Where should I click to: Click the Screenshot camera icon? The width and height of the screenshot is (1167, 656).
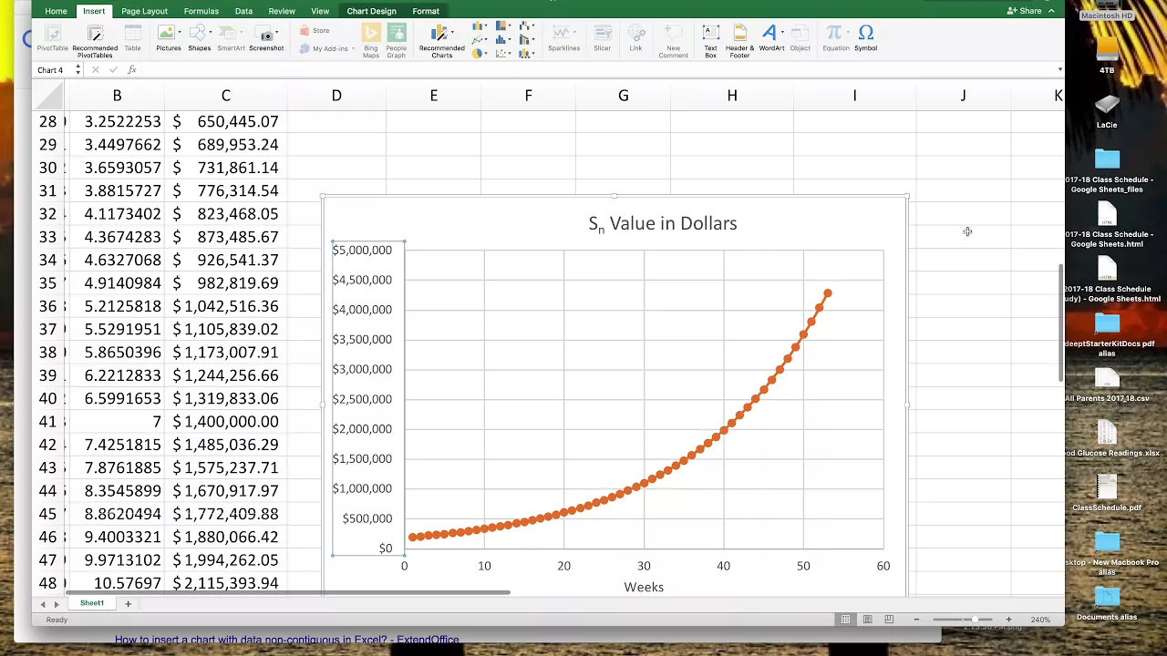click(266, 35)
